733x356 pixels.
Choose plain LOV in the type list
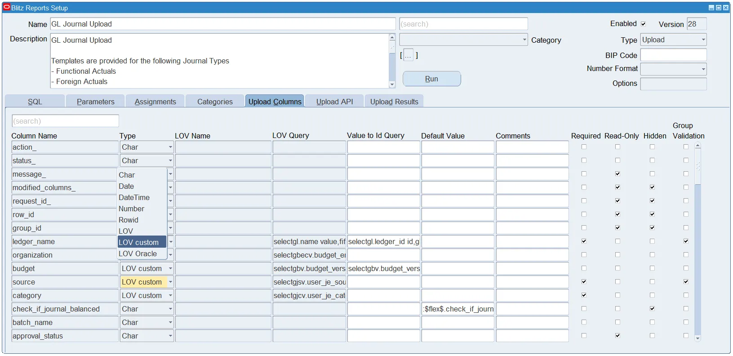[x=142, y=231]
